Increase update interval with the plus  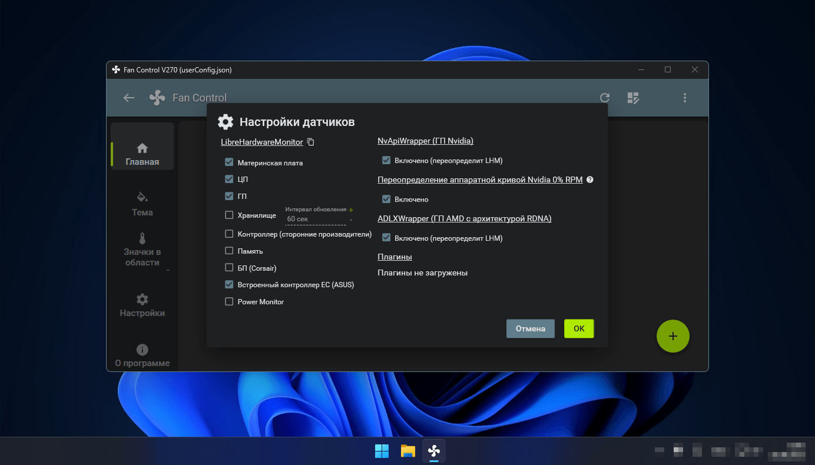click(x=351, y=210)
